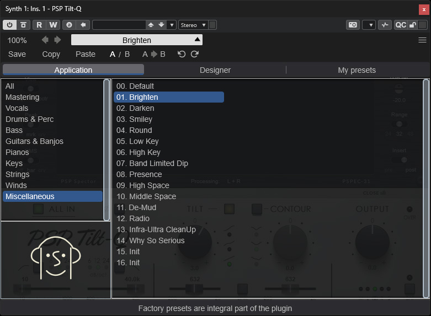Click the undo arrow icon
This screenshot has width=431, height=316.
click(x=182, y=54)
